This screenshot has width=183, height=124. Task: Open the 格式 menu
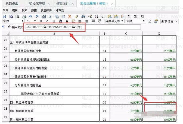24,10
